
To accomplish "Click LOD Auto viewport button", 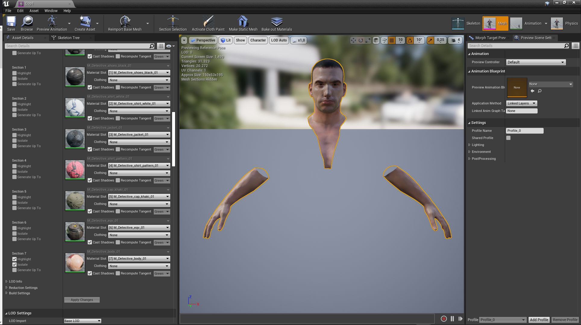I will point(279,40).
